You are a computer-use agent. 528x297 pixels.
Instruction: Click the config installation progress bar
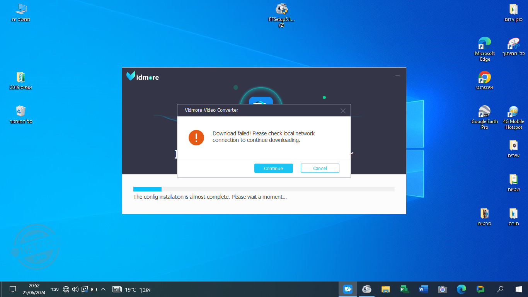[264, 189]
